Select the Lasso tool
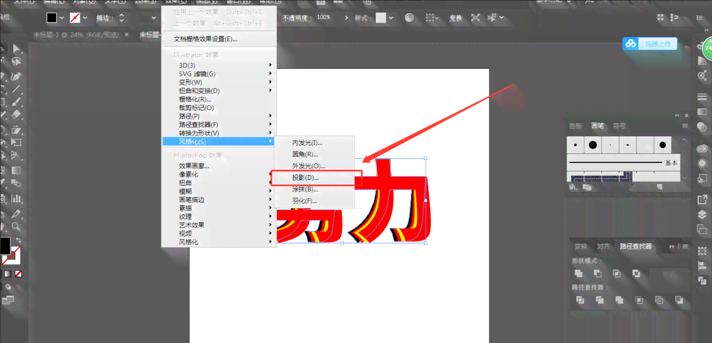 [x=17, y=62]
